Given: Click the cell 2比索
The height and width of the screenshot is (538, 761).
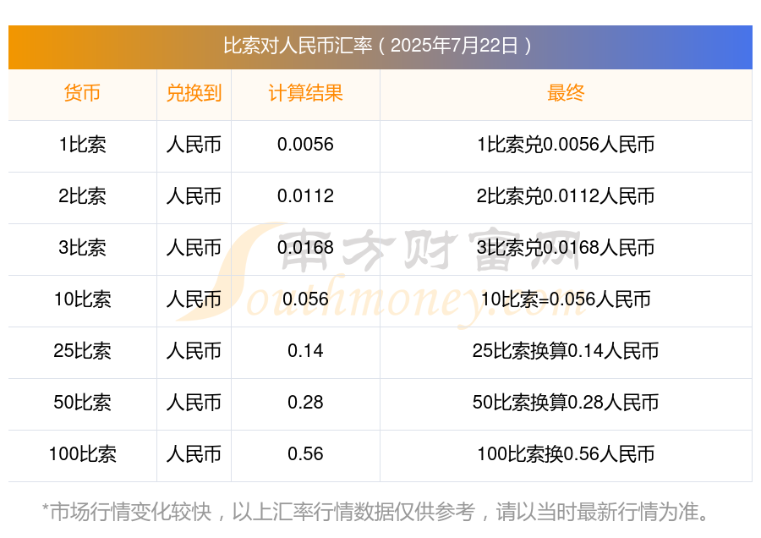Looking at the screenshot, I should (x=83, y=196).
